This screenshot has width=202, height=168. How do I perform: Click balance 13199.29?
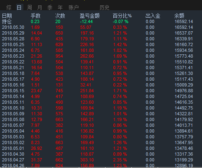[184, 160]
